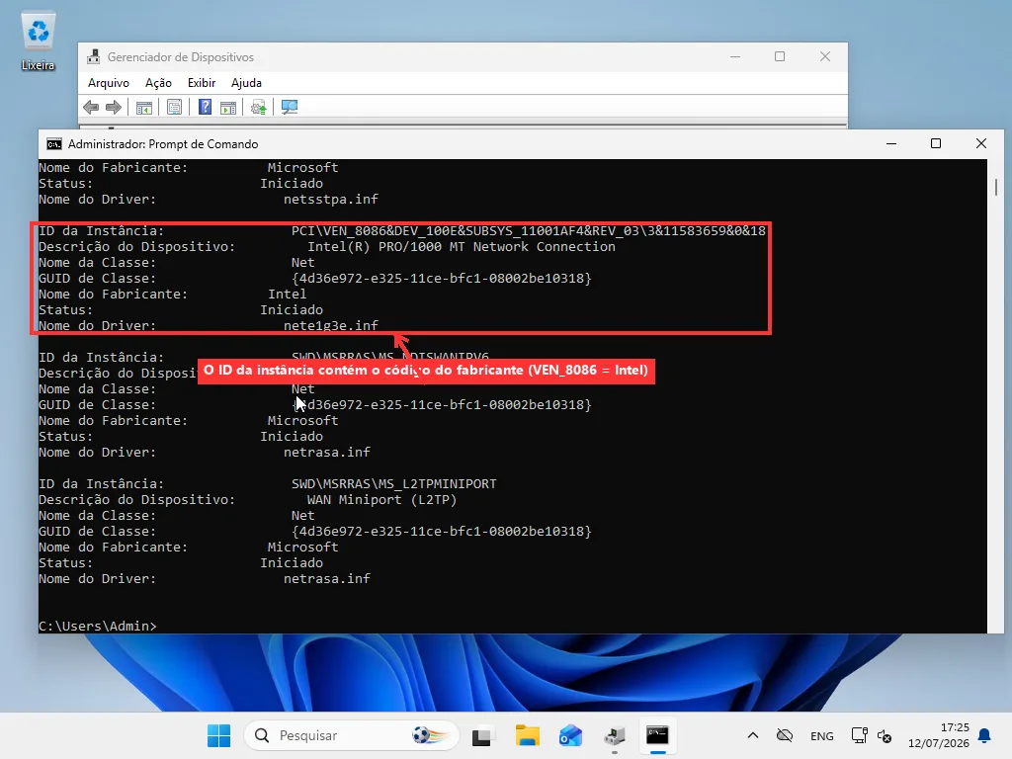Toggle the action pane toolbar icon
1012x759 pixels.
tap(228, 107)
